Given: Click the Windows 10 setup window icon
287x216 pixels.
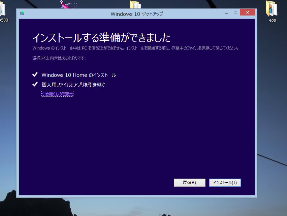Looking at the screenshot, I should pyautogui.click(x=22, y=13).
